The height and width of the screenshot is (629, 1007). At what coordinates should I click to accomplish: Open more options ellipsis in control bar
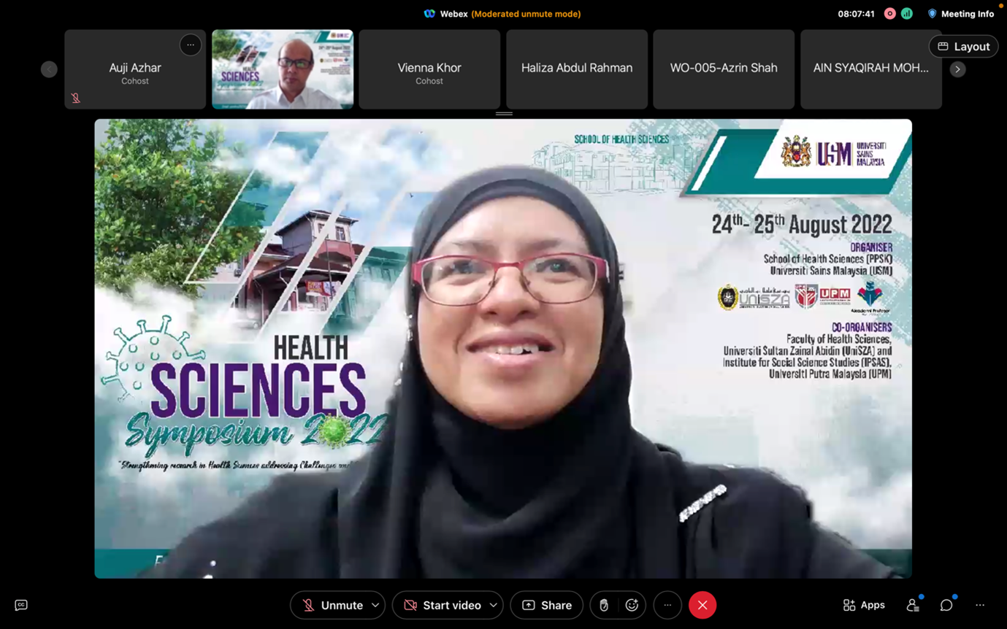(x=667, y=605)
